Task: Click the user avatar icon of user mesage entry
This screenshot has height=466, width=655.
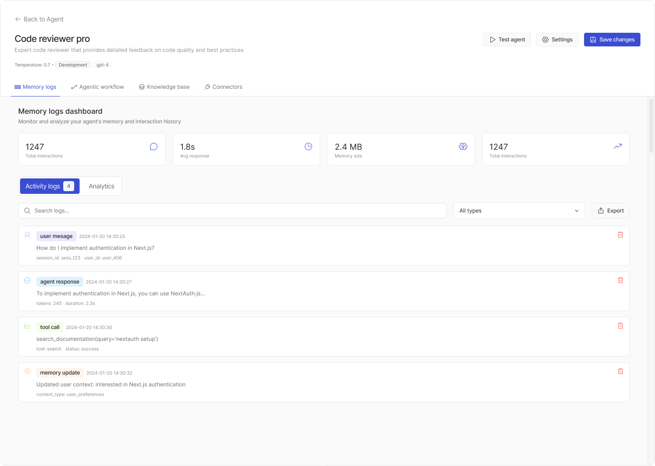Action: coord(27,235)
